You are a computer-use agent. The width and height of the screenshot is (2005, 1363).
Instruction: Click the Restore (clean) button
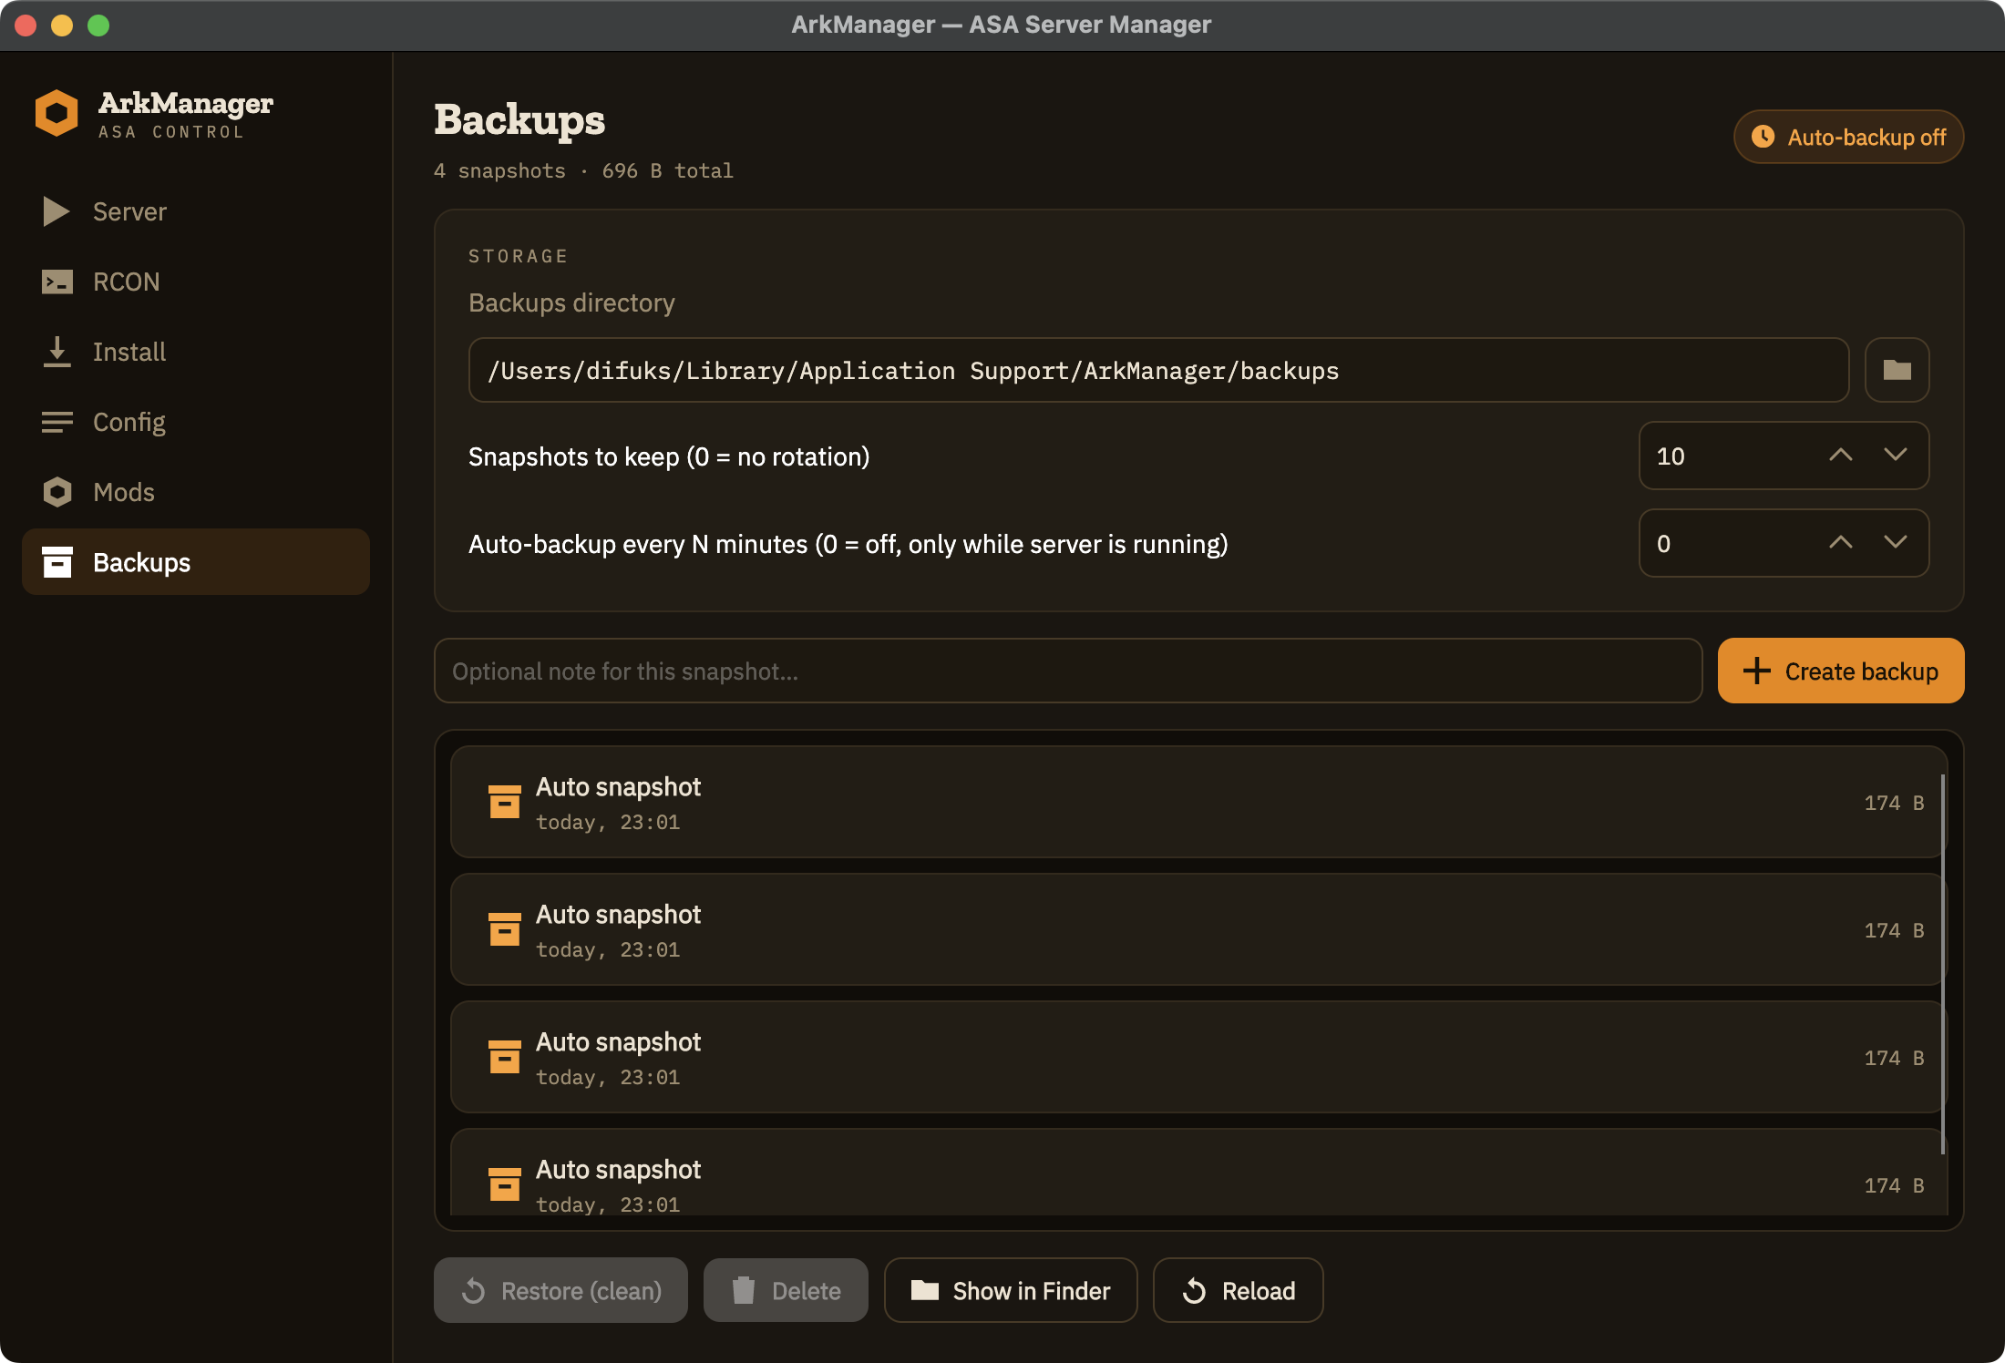pyautogui.click(x=560, y=1290)
